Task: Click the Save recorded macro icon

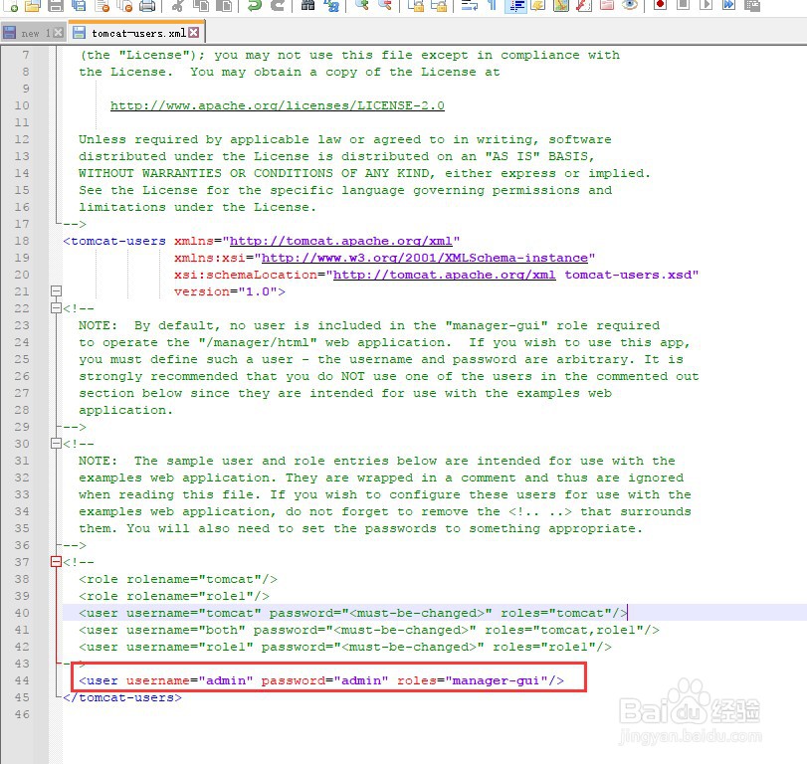Action: [752, 5]
